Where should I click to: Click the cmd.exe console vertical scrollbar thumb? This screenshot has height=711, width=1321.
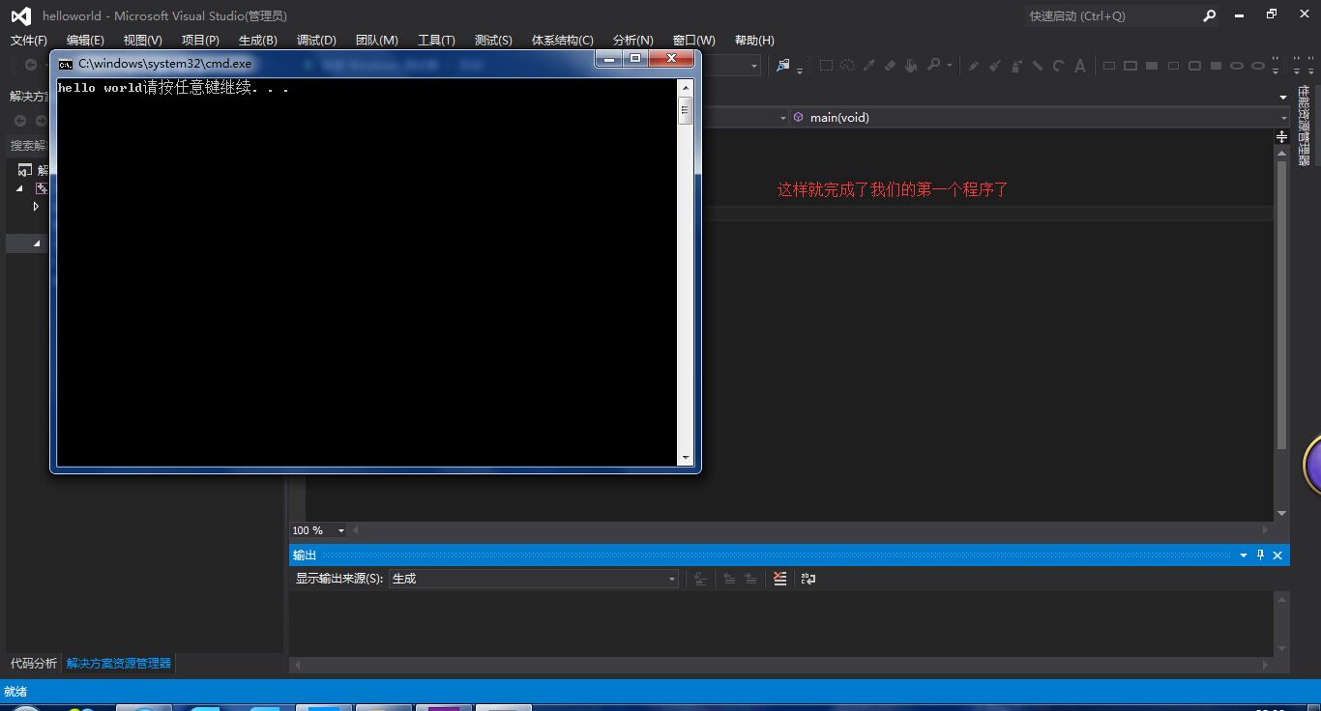pyautogui.click(x=686, y=111)
